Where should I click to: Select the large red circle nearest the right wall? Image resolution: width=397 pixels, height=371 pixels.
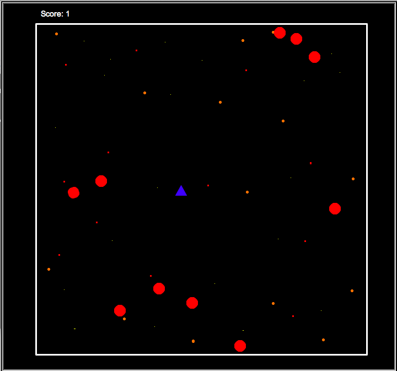pos(335,208)
